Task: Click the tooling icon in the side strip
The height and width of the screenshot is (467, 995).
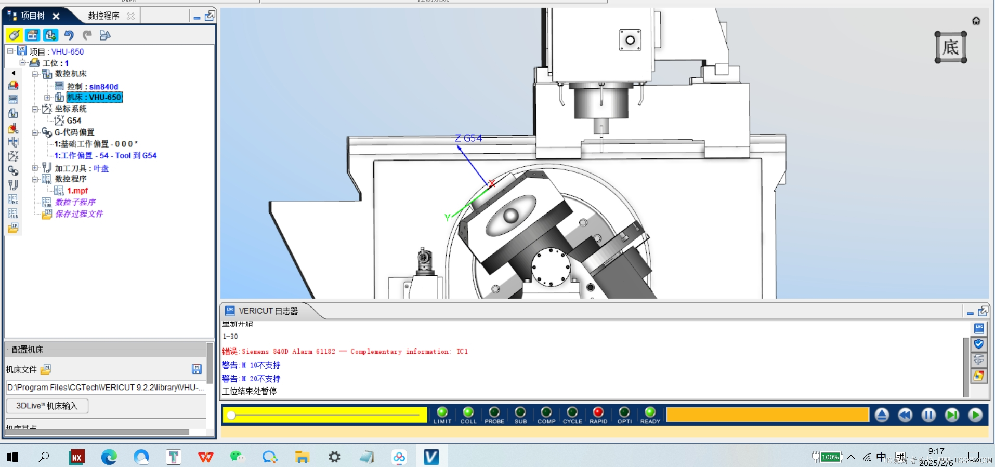Action: point(14,184)
